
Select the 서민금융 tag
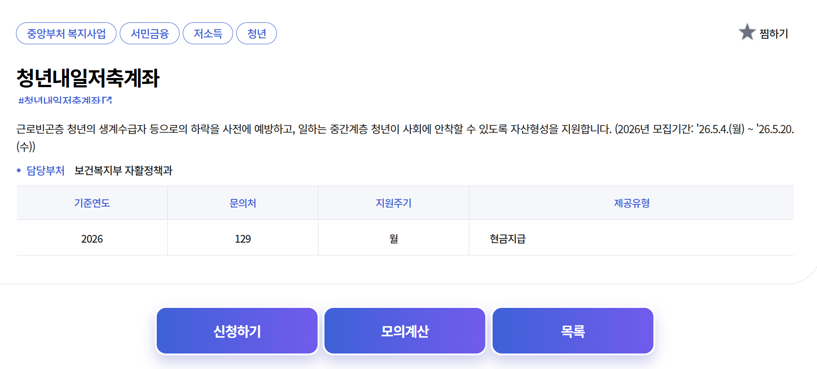point(149,33)
